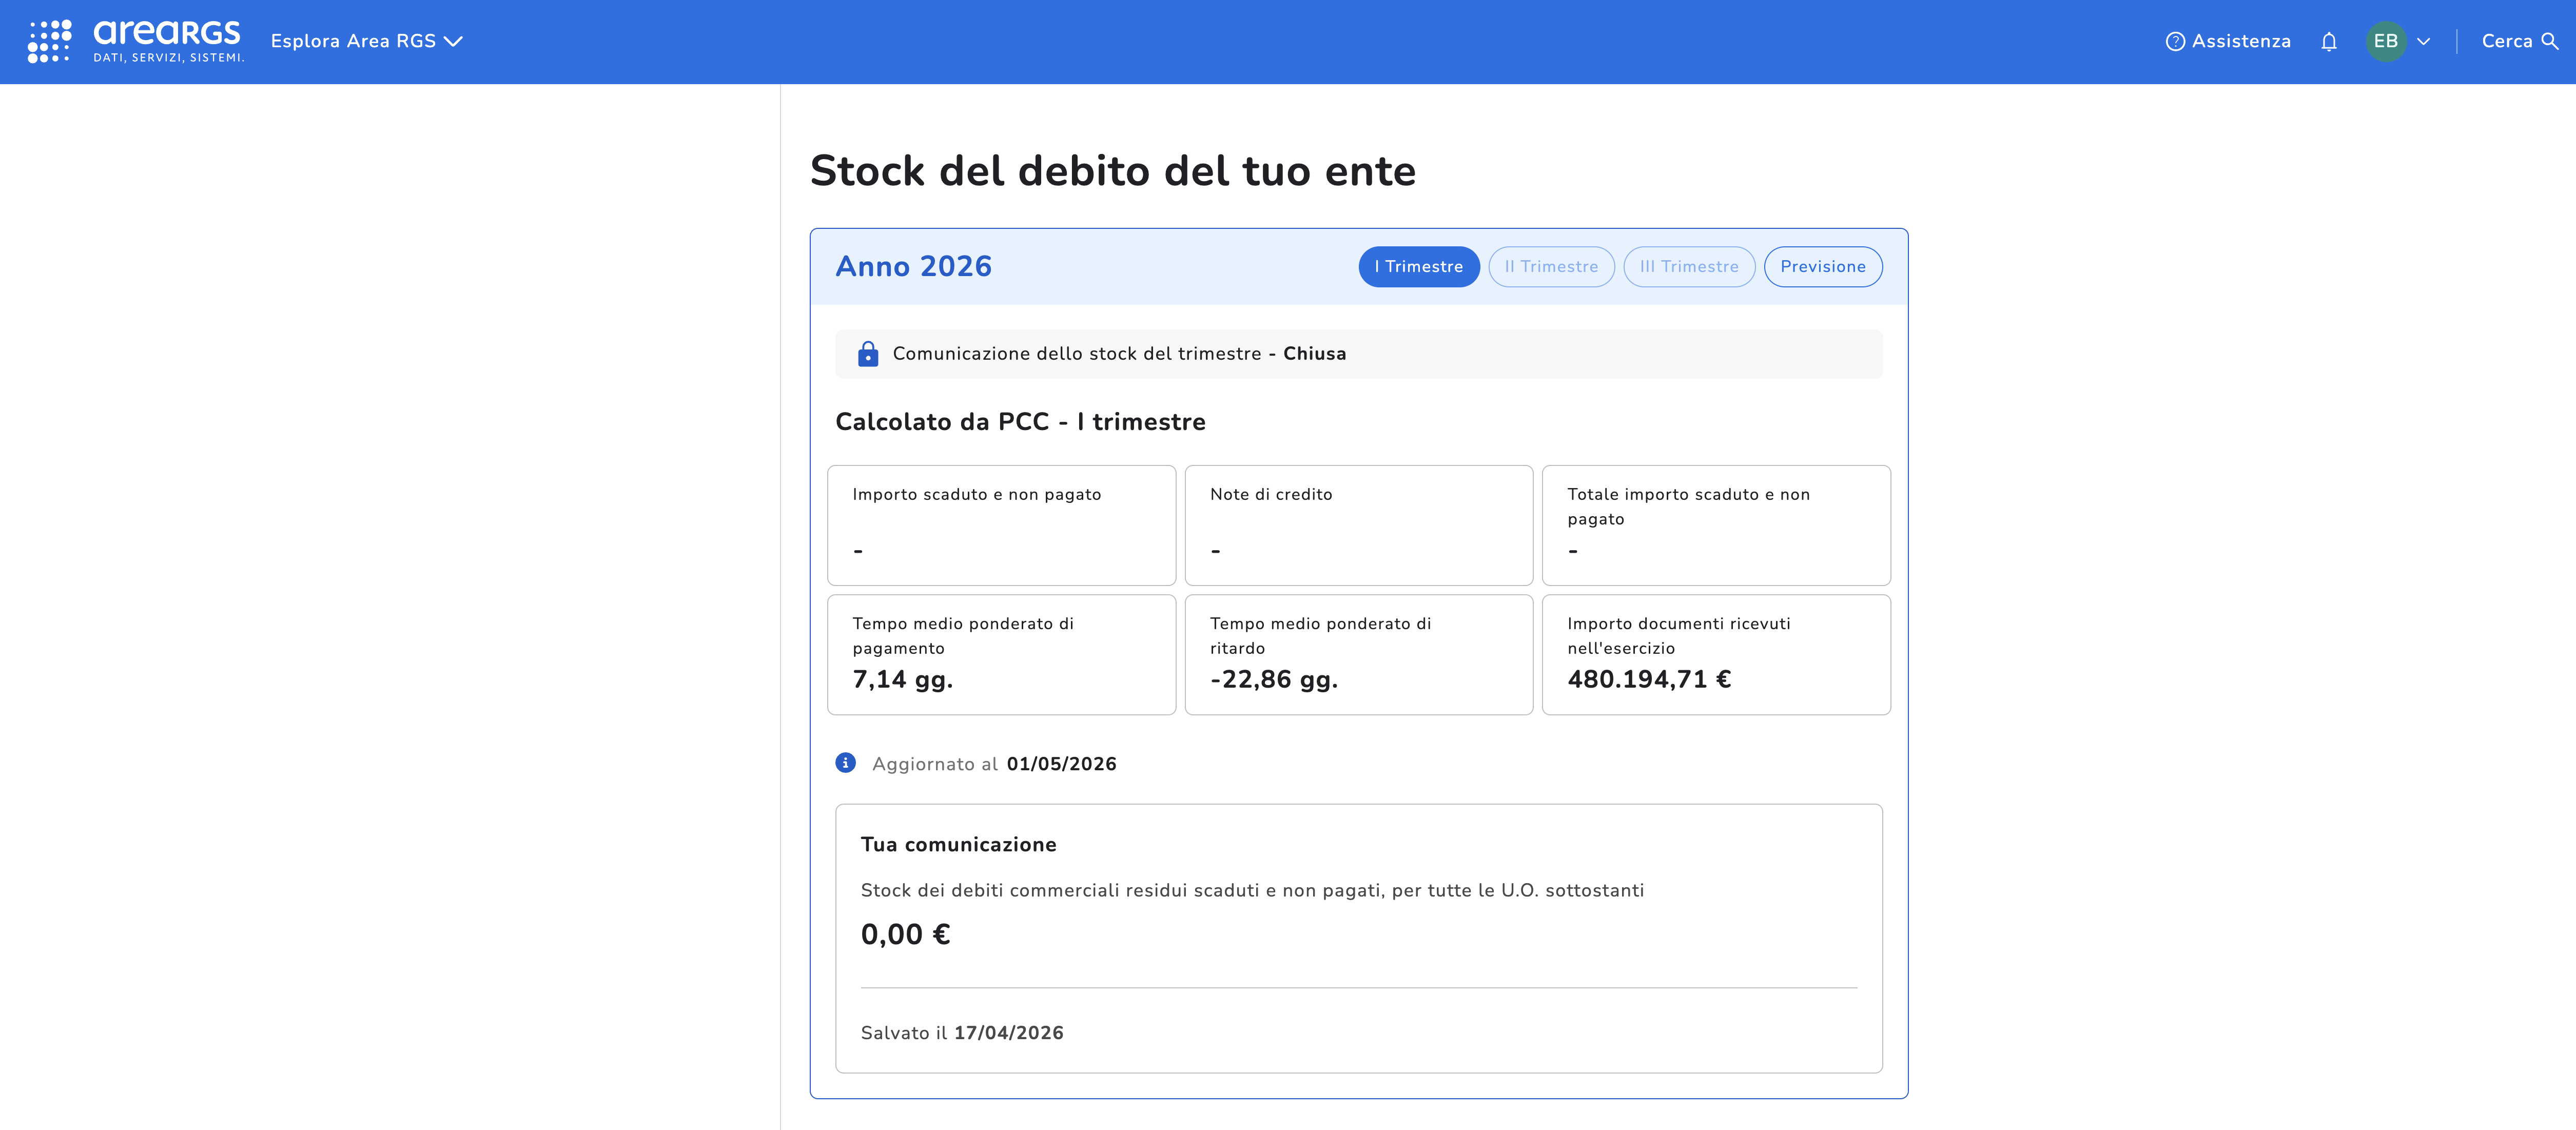This screenshot has height=1130, width=2576.
Task: Click 'Tempo medio ponderato di pagamento' label
Action: coord(963,636)
